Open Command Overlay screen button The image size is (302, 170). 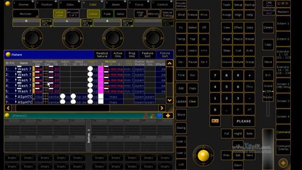pyautogui.click(x=283, y=147)
